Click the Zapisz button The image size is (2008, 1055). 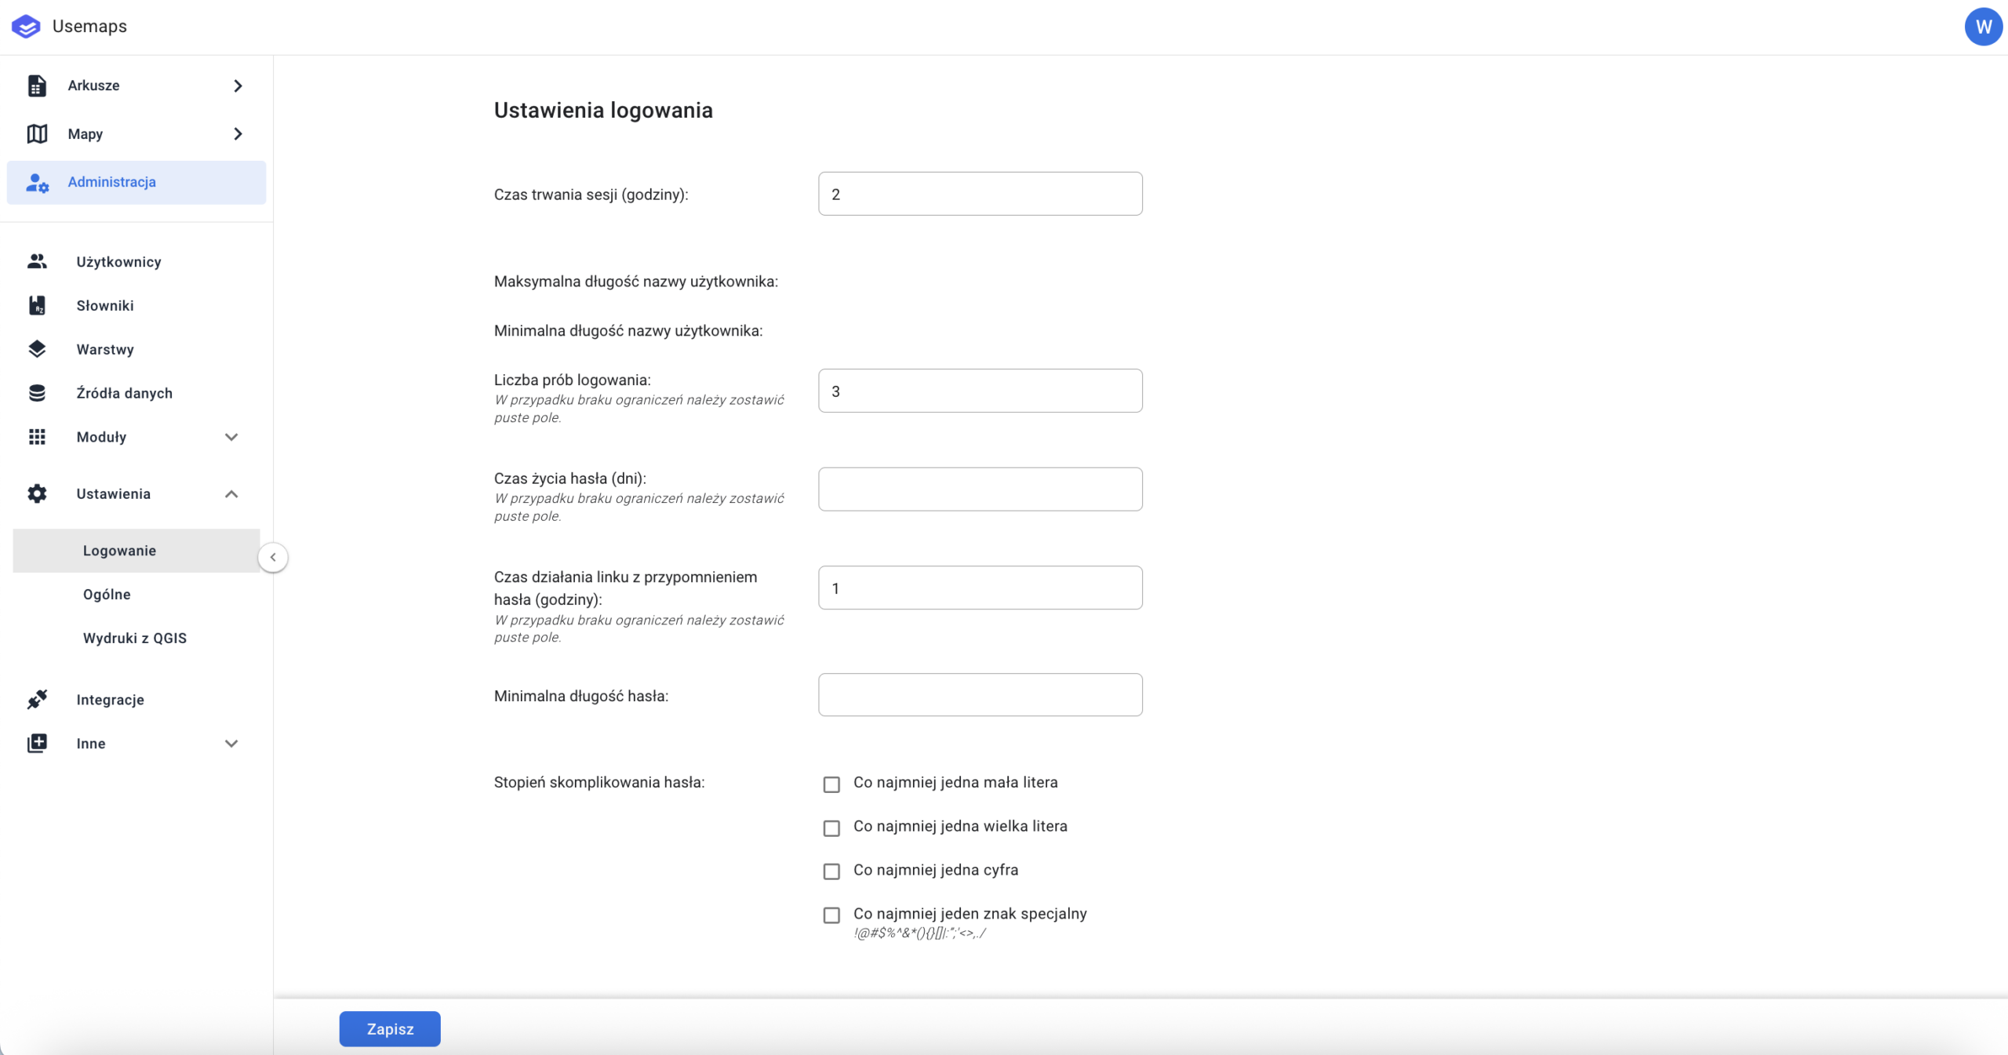click(x=390, y=1028)
